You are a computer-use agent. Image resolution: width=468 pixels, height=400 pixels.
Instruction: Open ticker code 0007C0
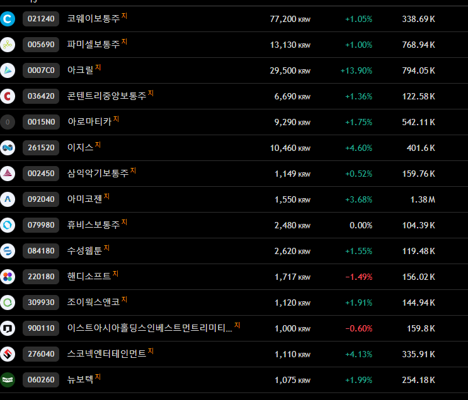[x=41, y=70]
